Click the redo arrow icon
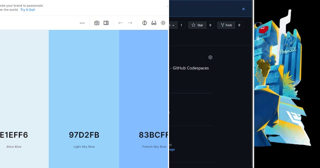This screenshot has height=168, width=320. tap(130, 23)
